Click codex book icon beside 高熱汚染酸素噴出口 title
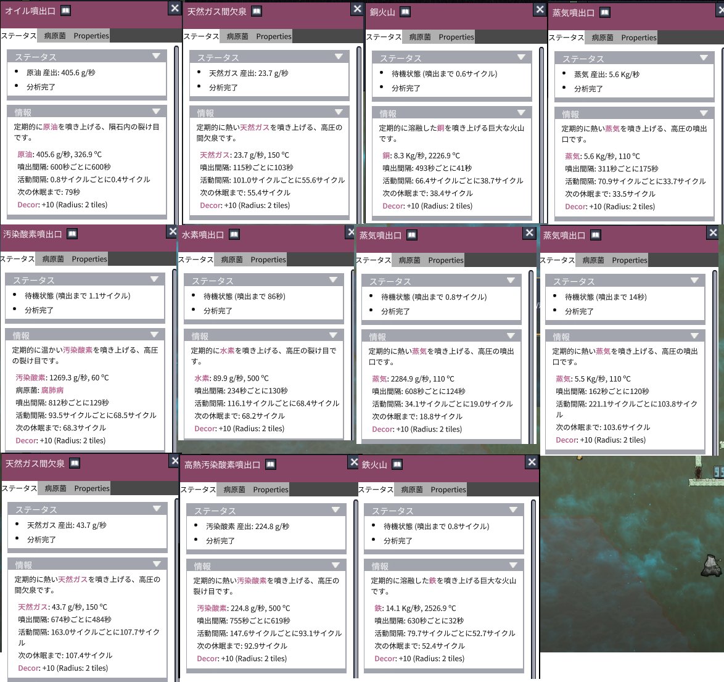This screenshot has width=724, height=682. tap(271, 464)
